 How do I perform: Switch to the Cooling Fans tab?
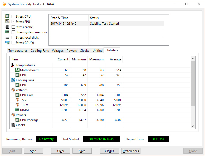40,51
